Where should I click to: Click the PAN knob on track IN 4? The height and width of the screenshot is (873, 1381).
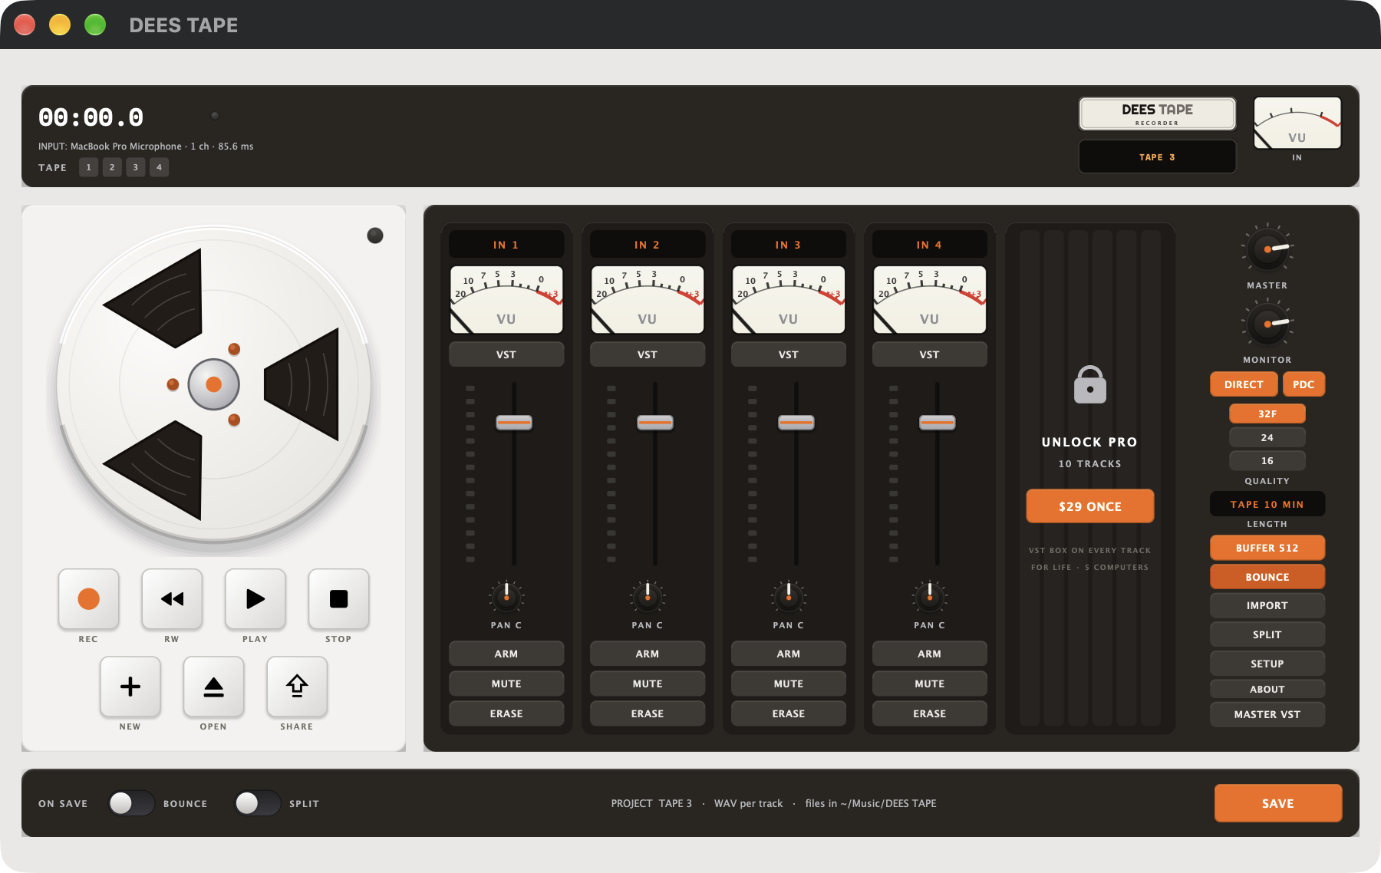click(930, 597)
